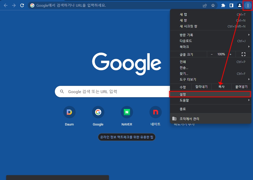253x180 pixels.
Task: Click the three-dot Chrome menu button
Action: point(248,5)
